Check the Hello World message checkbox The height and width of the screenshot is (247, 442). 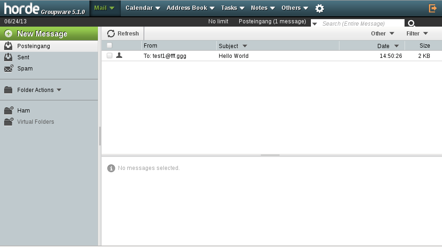[110, 56]
